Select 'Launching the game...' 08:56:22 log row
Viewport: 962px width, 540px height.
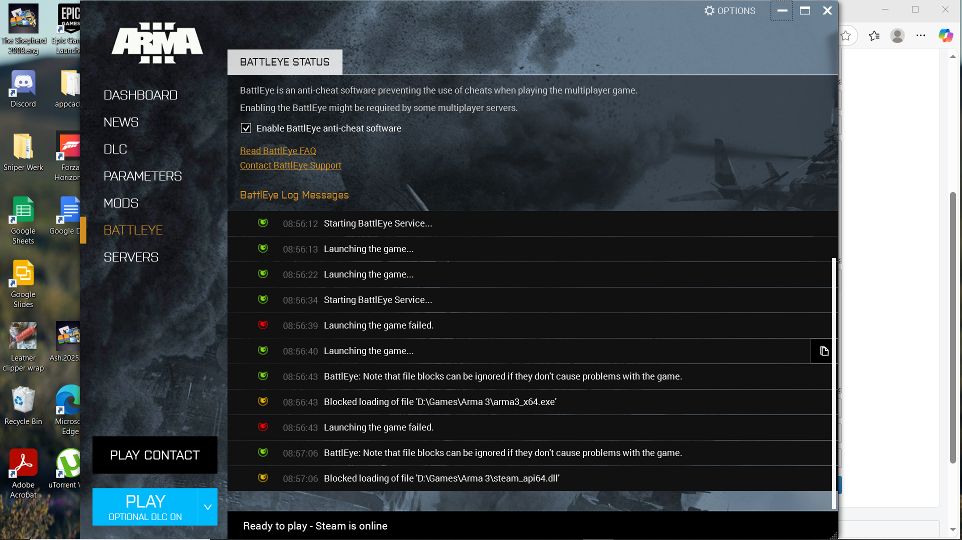[x=530, y=274]
